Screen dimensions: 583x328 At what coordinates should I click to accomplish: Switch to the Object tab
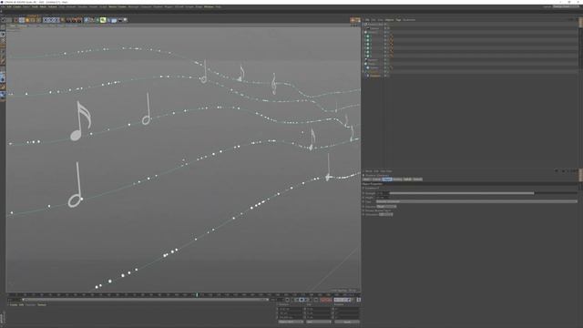[x=387, y=179]
